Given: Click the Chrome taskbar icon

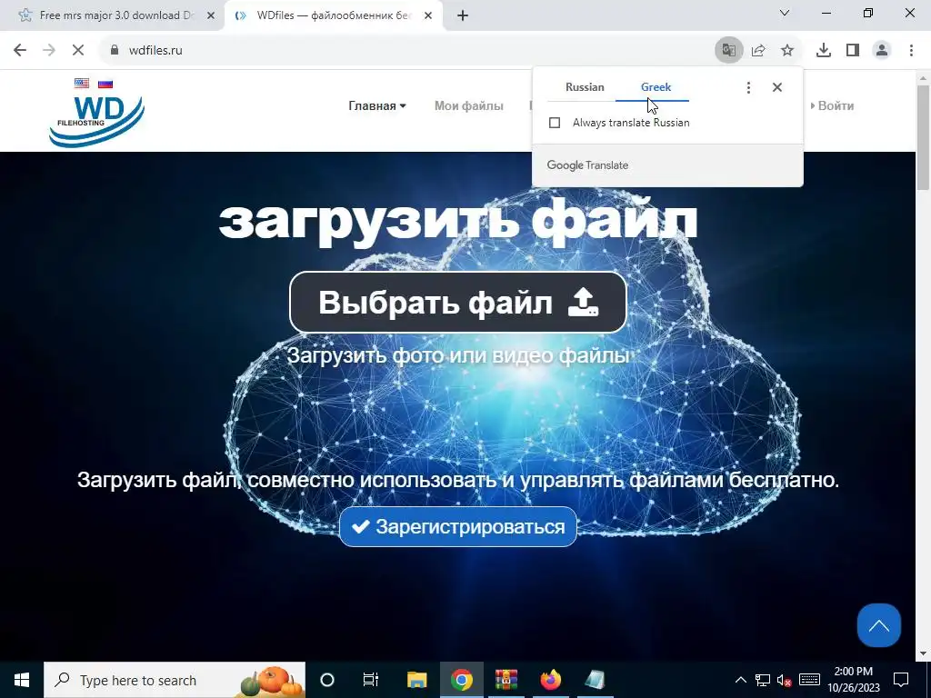Looking at the screenshot, I should click(x=461, y=680).
